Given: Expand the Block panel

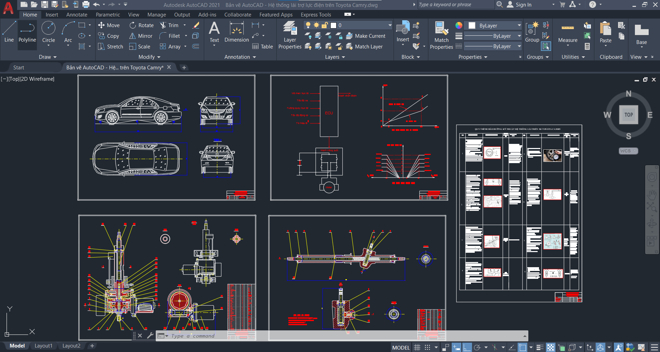Looking at the screenshot, I should (x=411, y=57).
